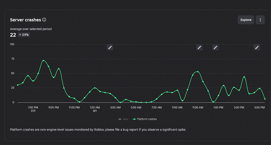Click the platform crashes bug report note

[98, 130]
